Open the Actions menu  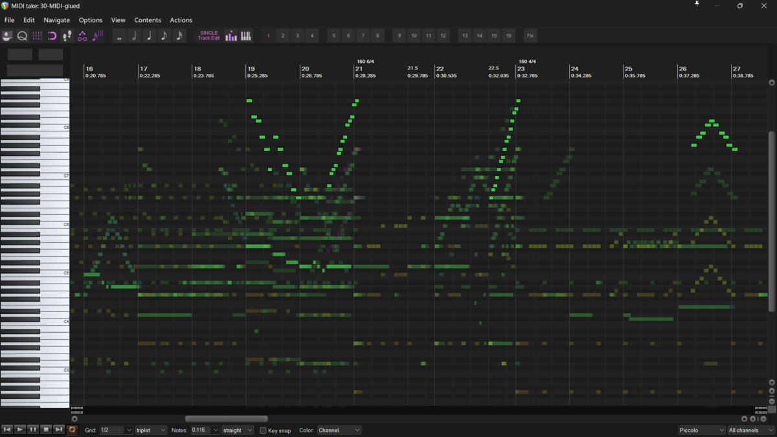tap(181, 20)
